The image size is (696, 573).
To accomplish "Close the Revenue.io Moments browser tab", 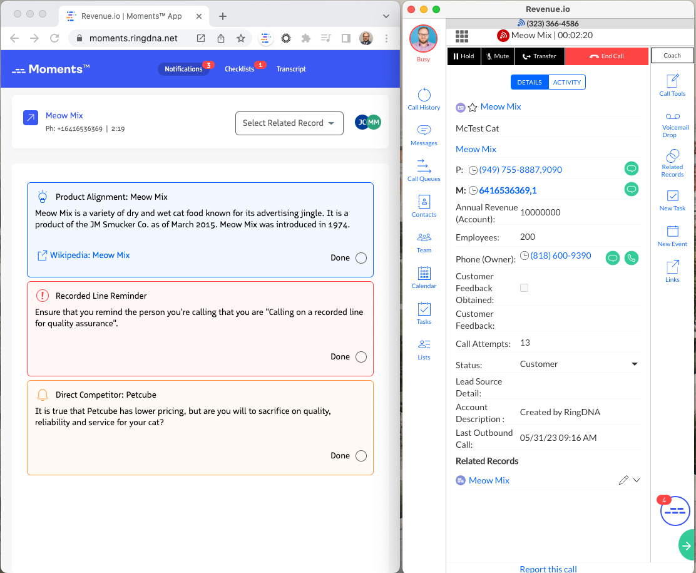I will [x=199, y=16].
